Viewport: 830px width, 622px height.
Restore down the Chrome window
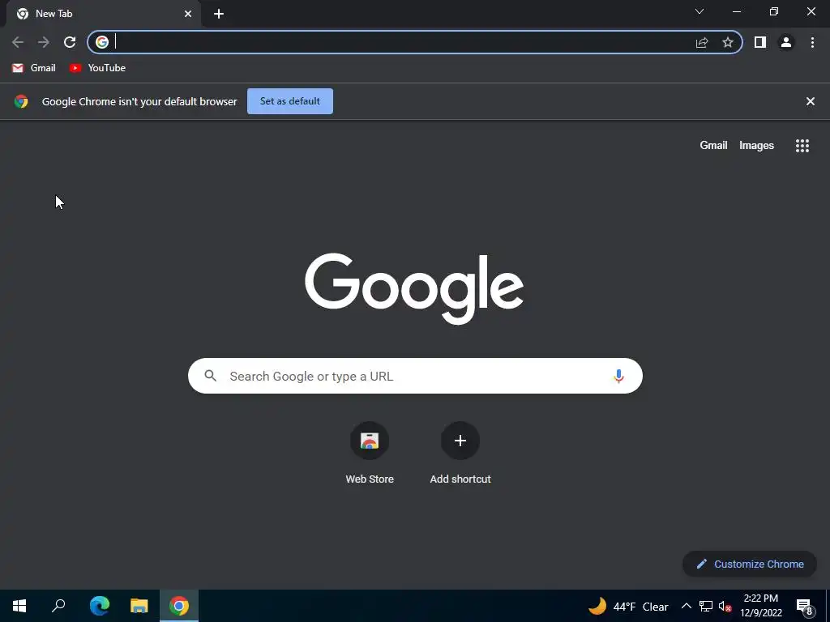pos(774,11)
